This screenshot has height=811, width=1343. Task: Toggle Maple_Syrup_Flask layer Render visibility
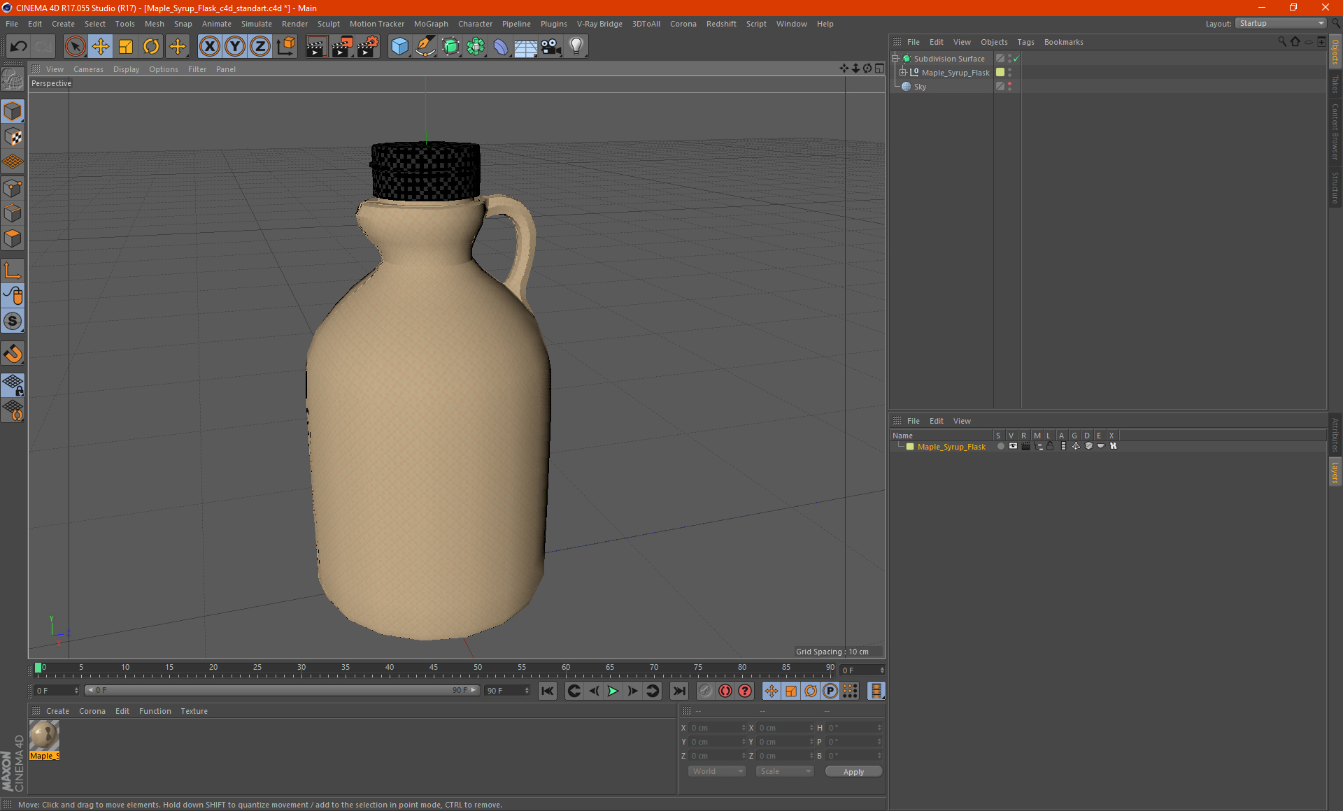point(1025,446)
